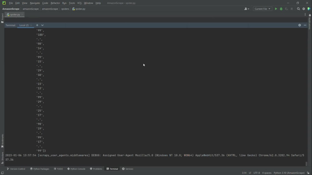Screen dimensions: 312x175
Task: Add a new terminal session tab
Action: 37,25
